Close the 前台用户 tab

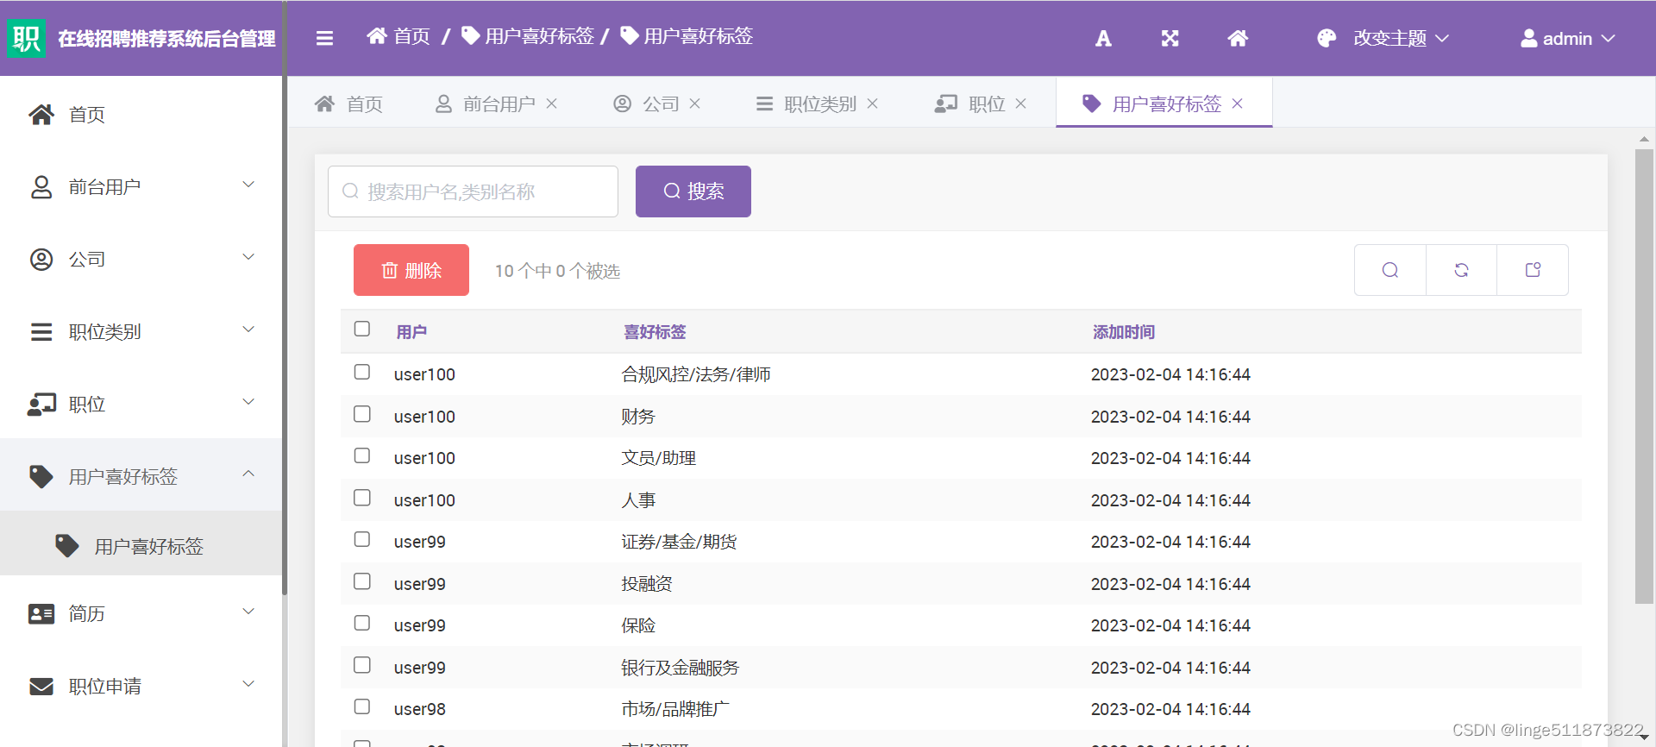[552, 104]
